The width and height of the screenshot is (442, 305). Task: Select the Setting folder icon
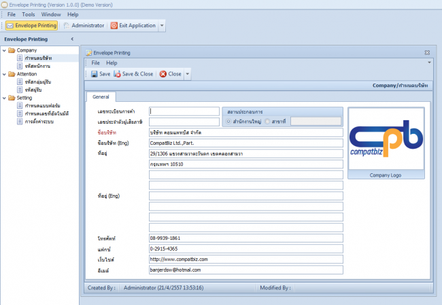[x=12, y=98]
